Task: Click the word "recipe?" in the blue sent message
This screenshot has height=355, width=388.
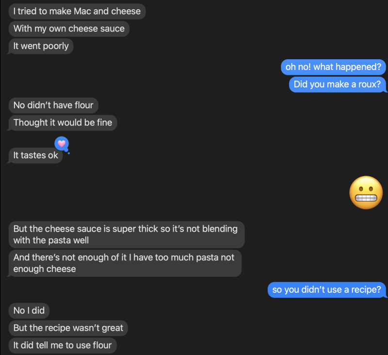Action: tap(366, 290)
